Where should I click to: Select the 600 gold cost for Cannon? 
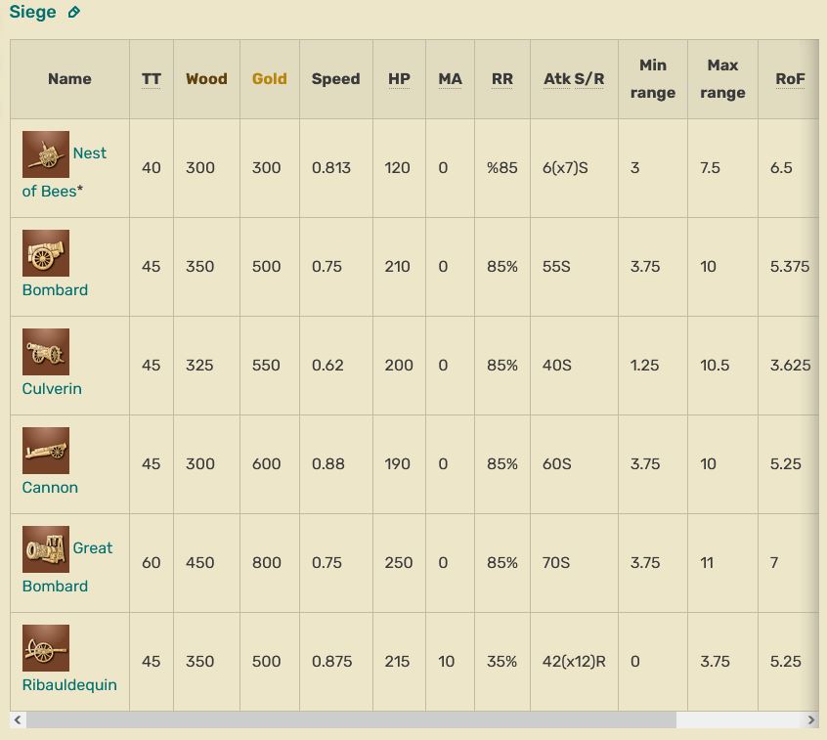coord(266,463)
